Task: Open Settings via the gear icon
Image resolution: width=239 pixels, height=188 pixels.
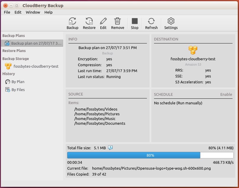Action: tap(171, 23)
